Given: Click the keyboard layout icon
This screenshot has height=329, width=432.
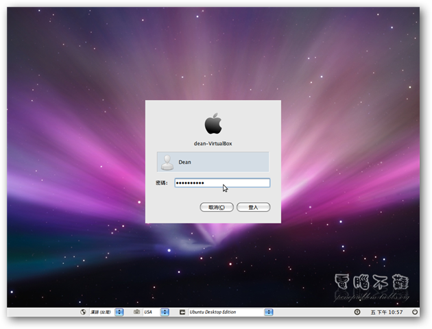Looking at the screenshot, I should 137,312.
